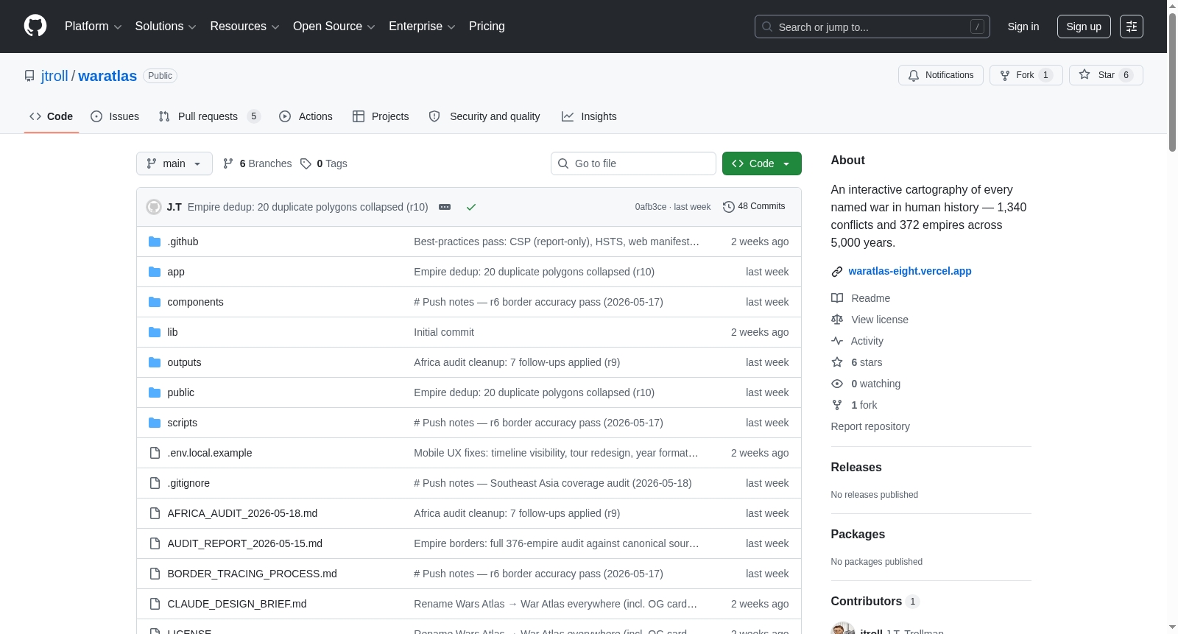Open the Notifications button
The width and height of the screenshot is (1178, 634).
(941, 75)
